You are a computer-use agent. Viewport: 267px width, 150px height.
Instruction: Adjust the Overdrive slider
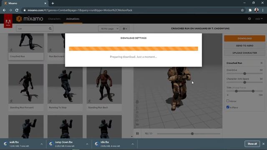pyautogui.click(x=245, y=73)
